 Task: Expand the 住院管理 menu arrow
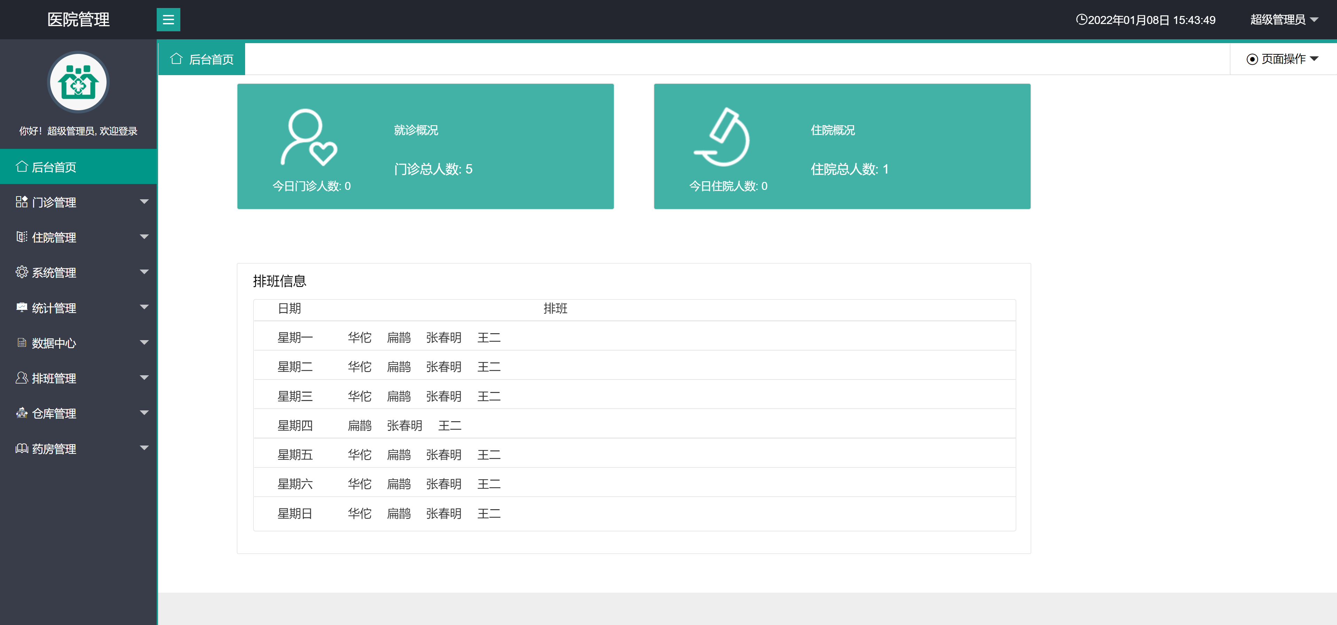tap(144, 237)
